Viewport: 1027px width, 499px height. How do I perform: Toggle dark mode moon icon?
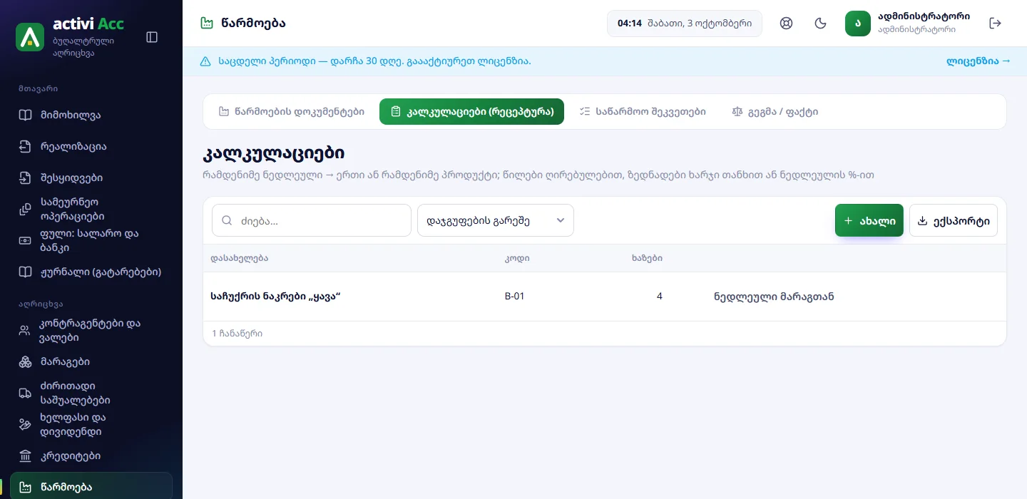click(x=821, y=24)
